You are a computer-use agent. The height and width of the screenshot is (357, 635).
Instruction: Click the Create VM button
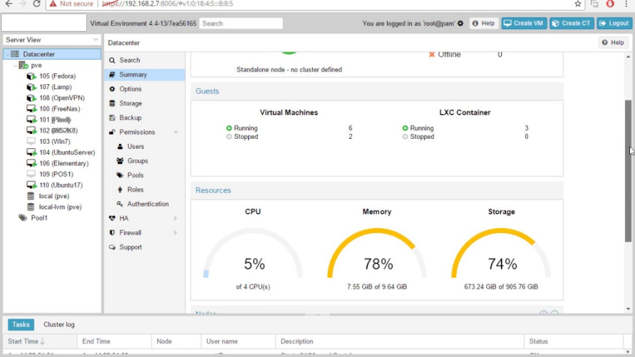[x=524, y=24]
